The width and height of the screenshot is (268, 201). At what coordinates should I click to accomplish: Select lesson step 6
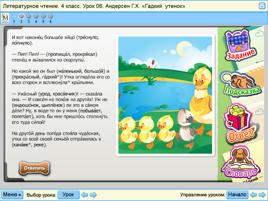click(x=50, y=16)
